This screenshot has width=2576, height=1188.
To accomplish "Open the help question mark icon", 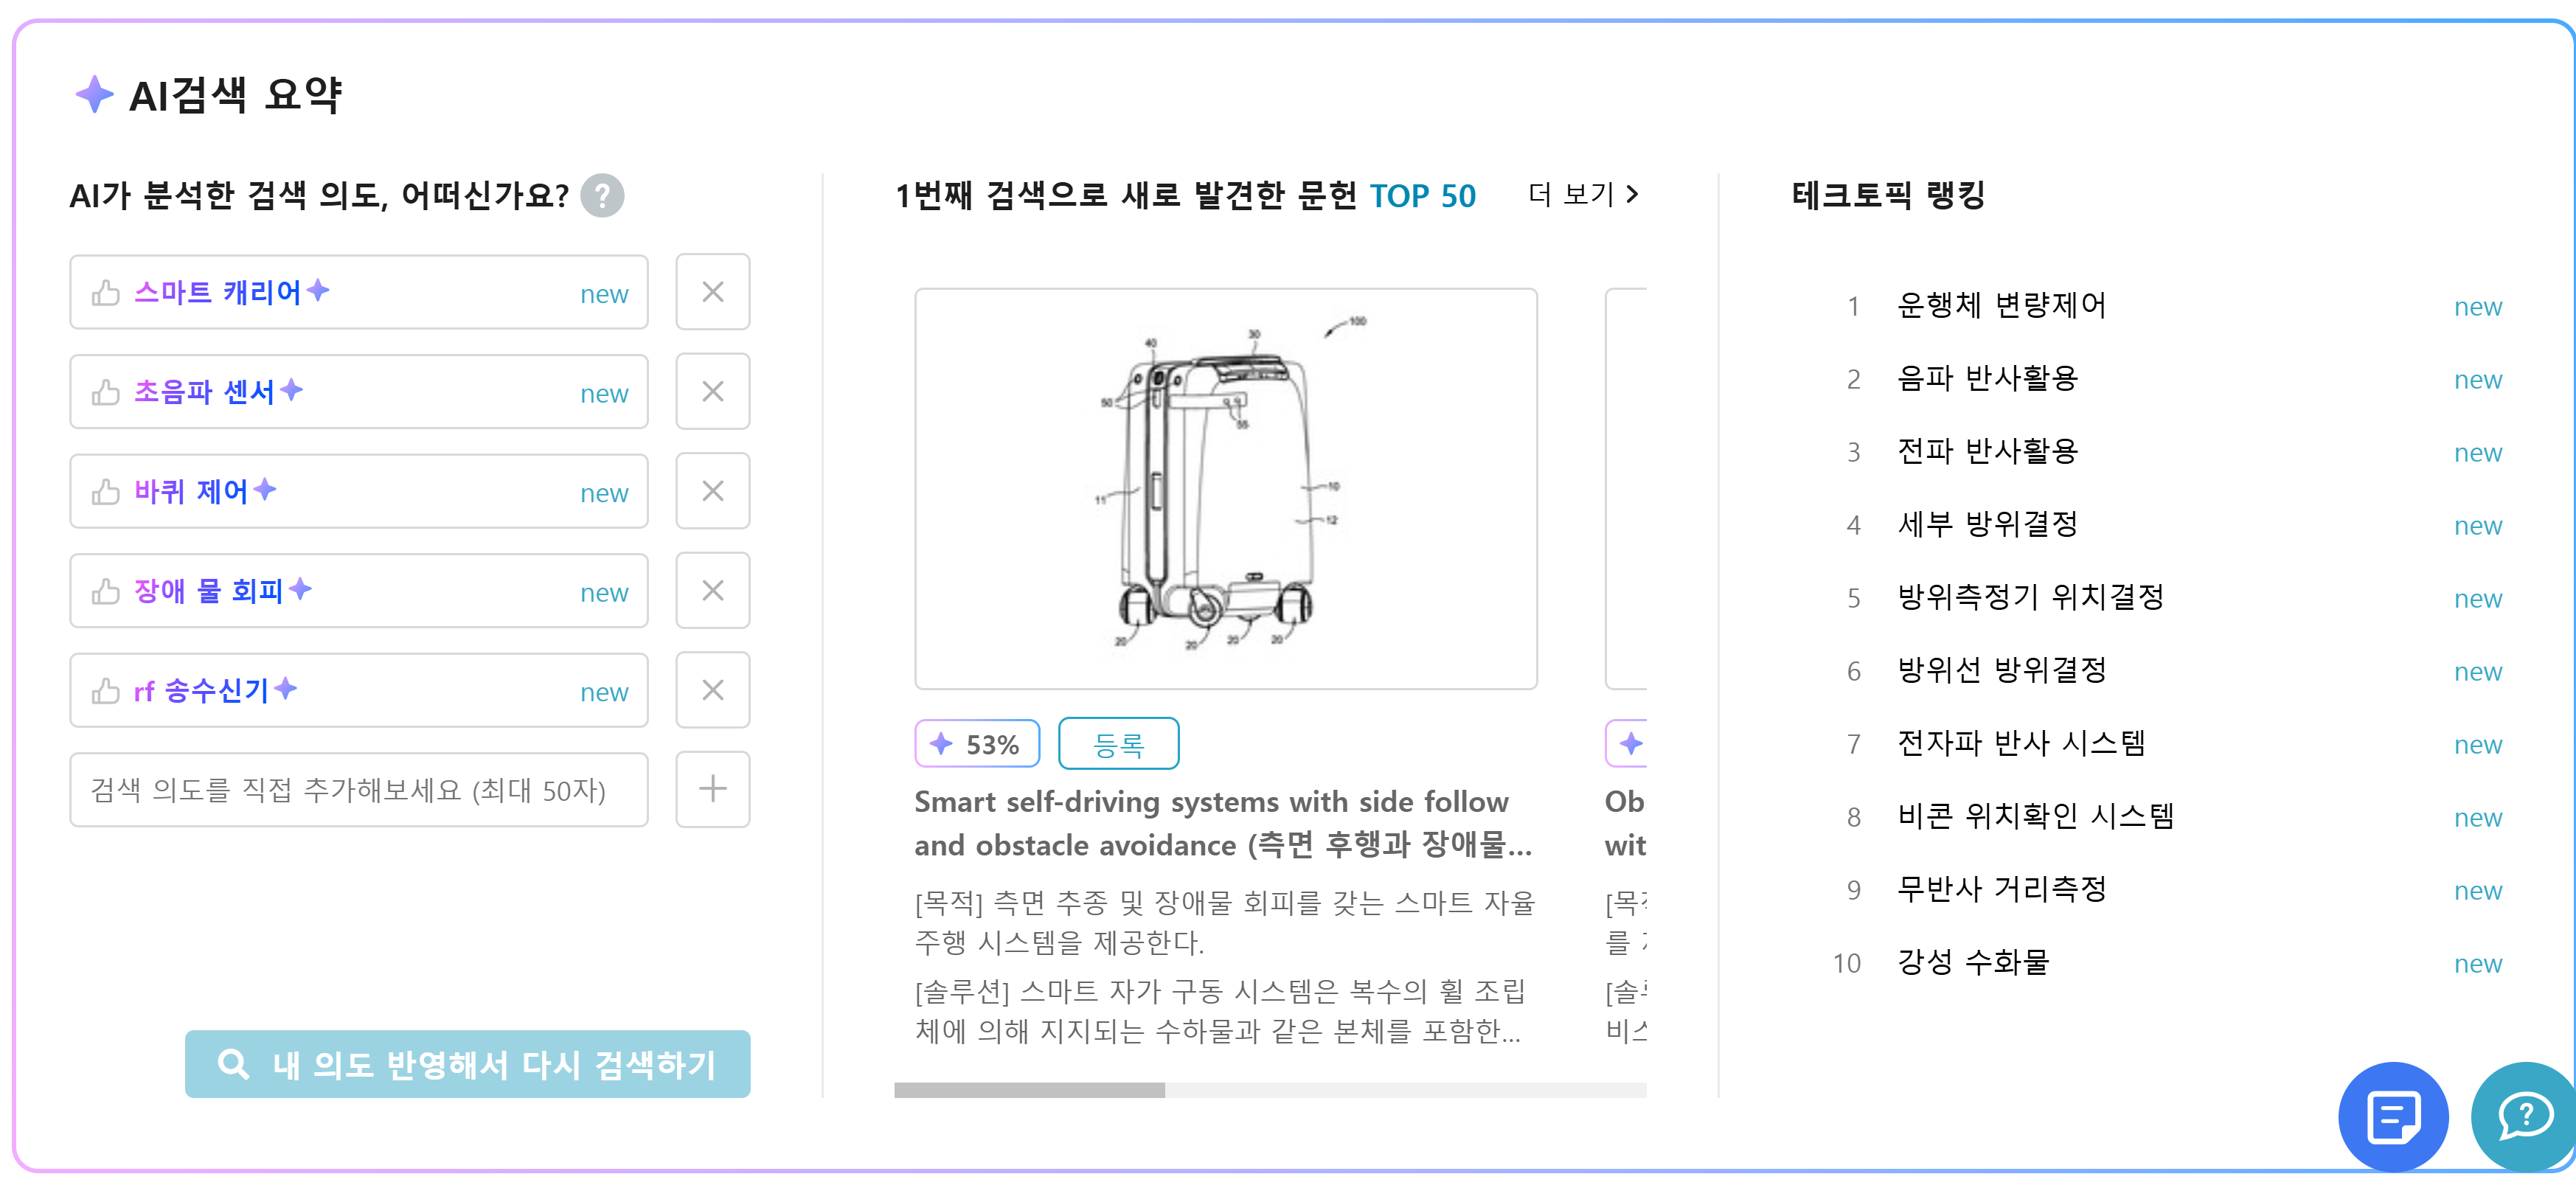I will coord(602,196).
